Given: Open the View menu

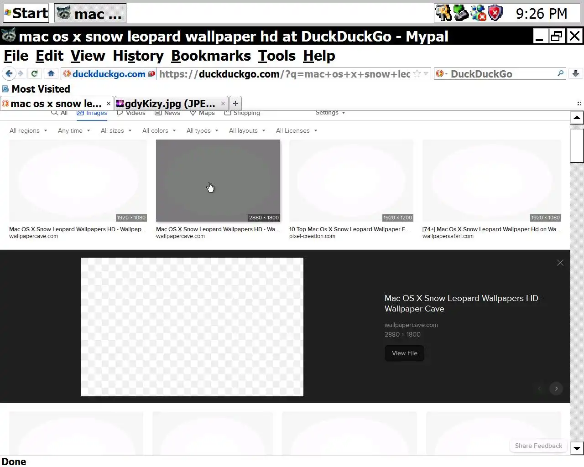Looking at the screenshot, I should [x=88, y=56].
